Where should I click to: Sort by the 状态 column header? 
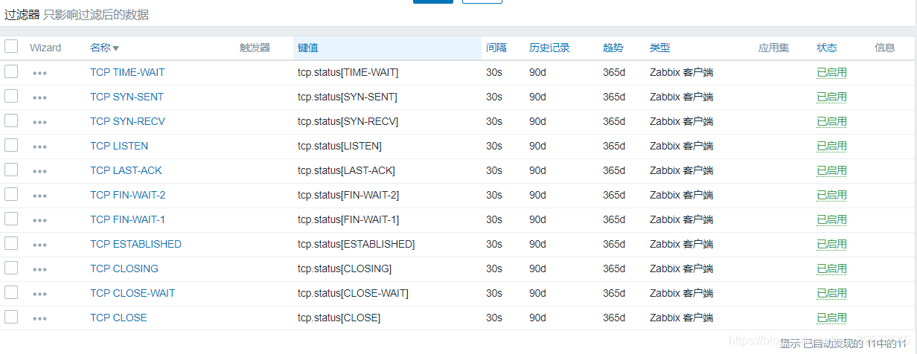827,48
